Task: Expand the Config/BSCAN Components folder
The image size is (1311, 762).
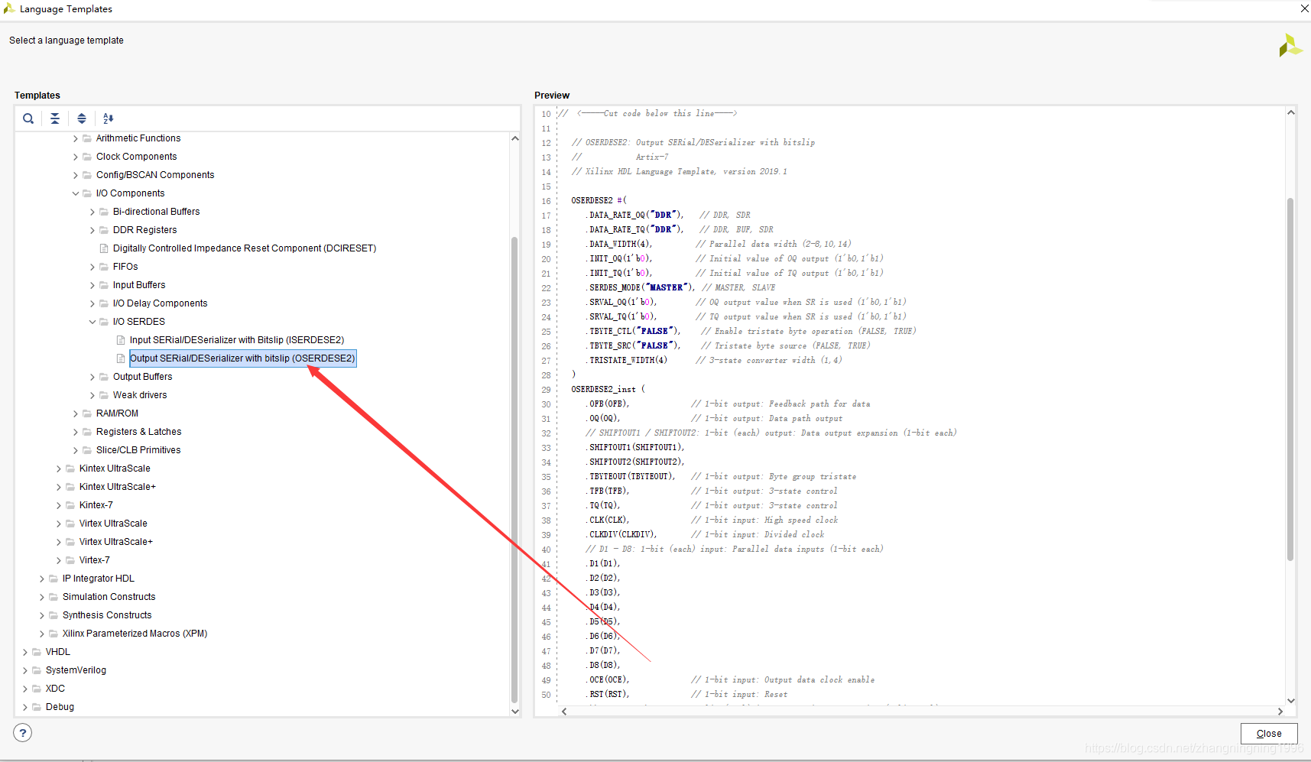Action: (76, 175)
